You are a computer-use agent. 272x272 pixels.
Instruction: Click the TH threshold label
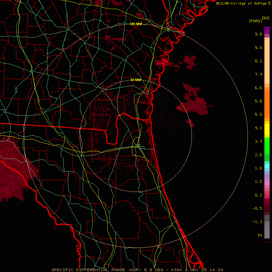point(260,235)
